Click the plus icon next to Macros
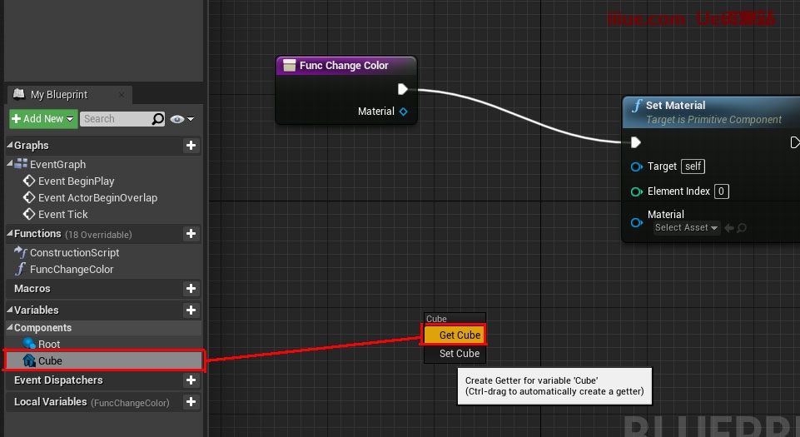This screenshot has height=437, width=800. pos(191,289)
